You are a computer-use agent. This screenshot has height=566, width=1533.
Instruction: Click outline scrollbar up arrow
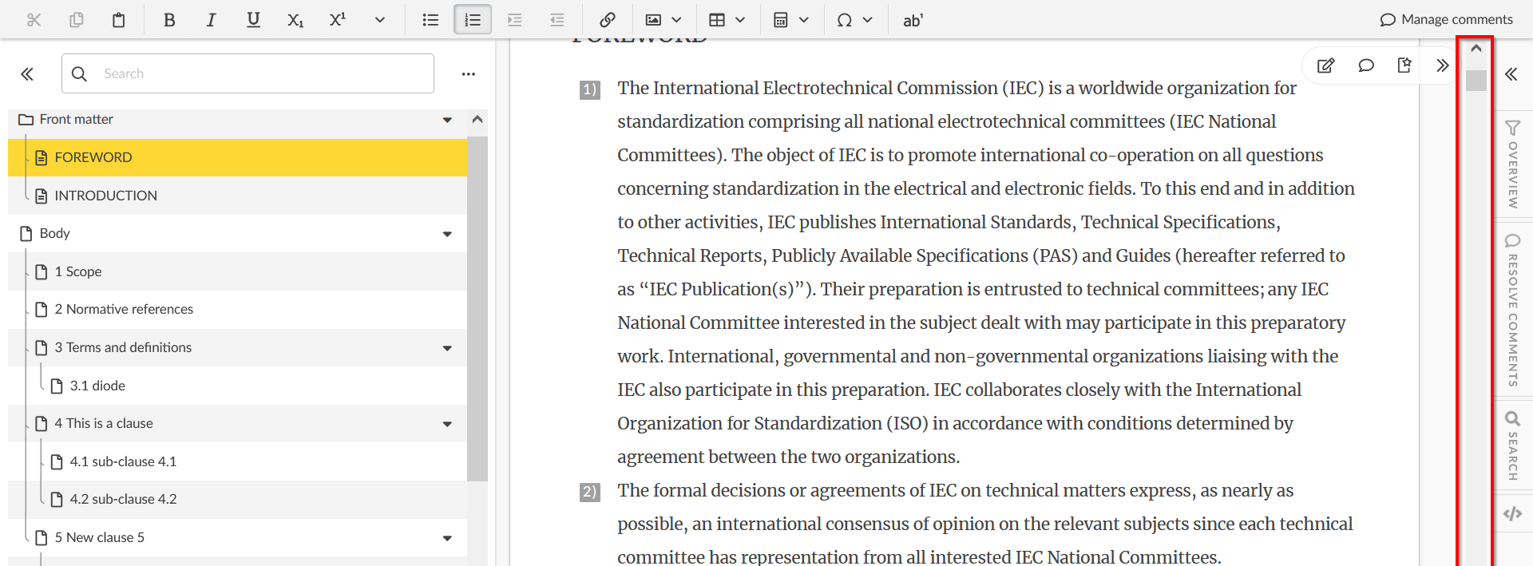coord(477,119)
